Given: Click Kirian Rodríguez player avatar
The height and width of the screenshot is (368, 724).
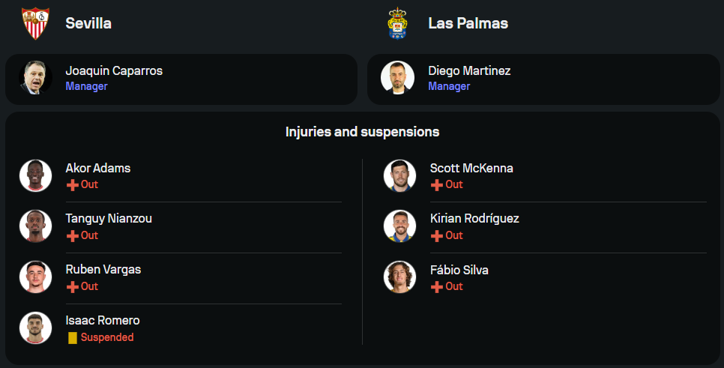Looking at the screenshot, I should click(x=399, y=226).
